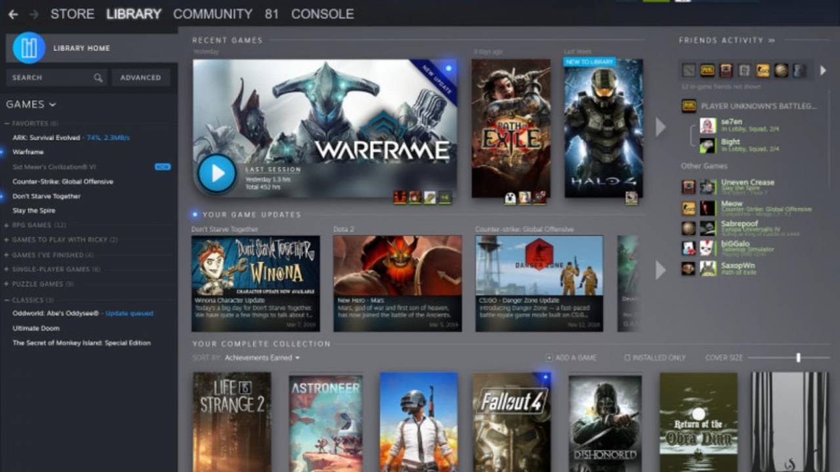Open the Community tab
This screenshot has height=472, width=840.
(213, 14)
